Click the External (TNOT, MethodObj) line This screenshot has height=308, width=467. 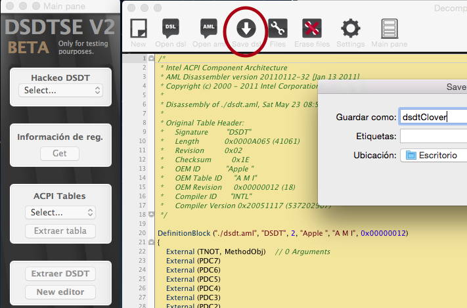click(x=248, y=252)
